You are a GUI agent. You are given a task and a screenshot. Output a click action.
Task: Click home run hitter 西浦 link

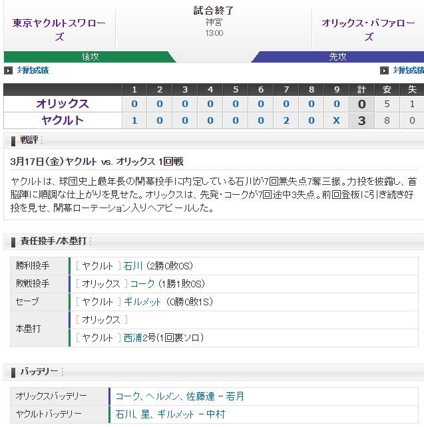[x=133, y=338]
